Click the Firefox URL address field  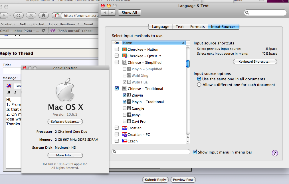[x=80, y=15]
